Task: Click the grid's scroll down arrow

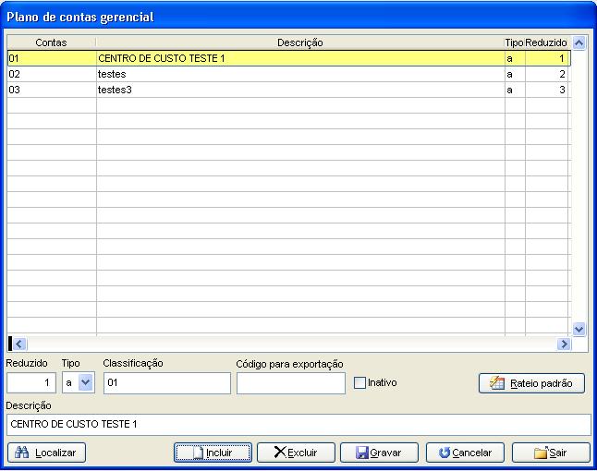Action: (x=579, y=329)
